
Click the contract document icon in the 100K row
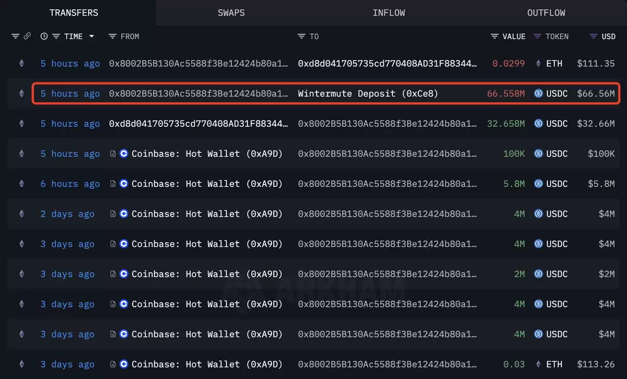tap(113, 154)
